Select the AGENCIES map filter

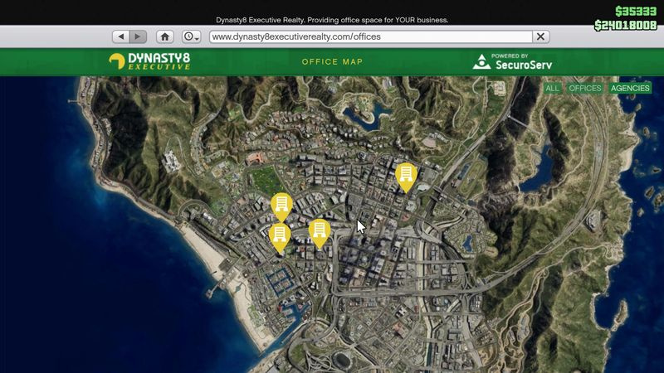point(630,88)
